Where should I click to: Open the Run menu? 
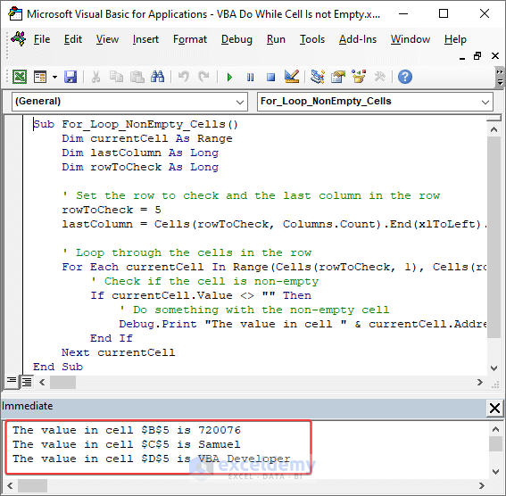tap(276, 39)
